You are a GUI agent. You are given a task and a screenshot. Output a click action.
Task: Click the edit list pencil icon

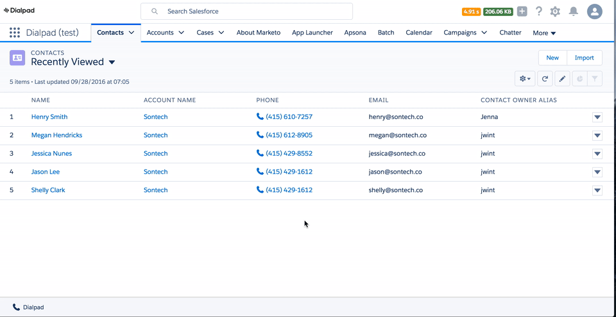(562, 79)
